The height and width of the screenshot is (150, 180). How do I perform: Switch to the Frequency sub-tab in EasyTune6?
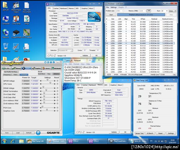pyautogui.click(x=7, y=75)
